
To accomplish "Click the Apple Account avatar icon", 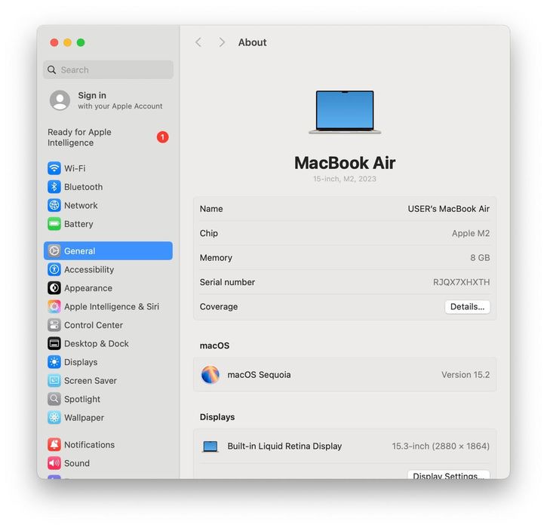I will pos(60,100).
